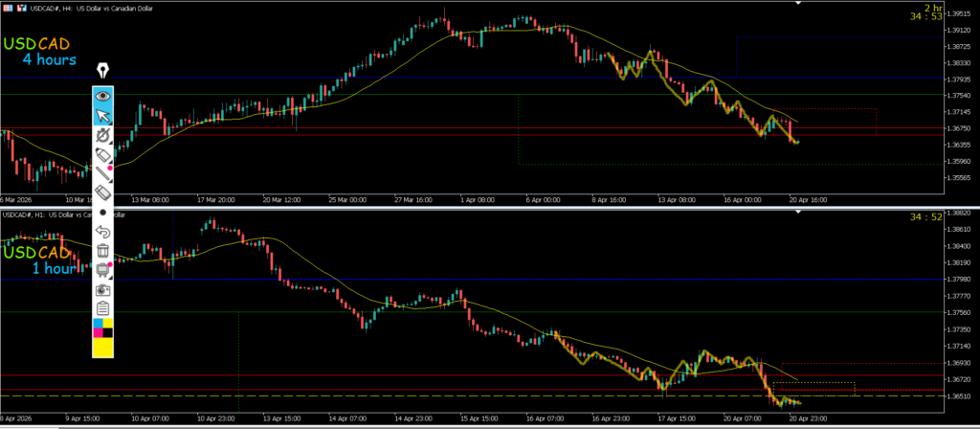Take a screenshot with the camera icon

pyautogui.click(x=102, y=289)
